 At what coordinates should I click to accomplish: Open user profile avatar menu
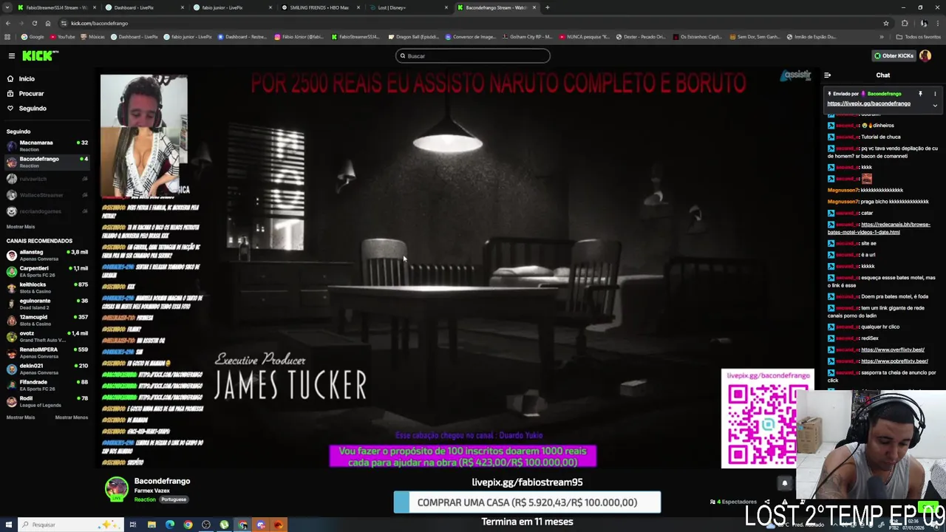point(925,55)
